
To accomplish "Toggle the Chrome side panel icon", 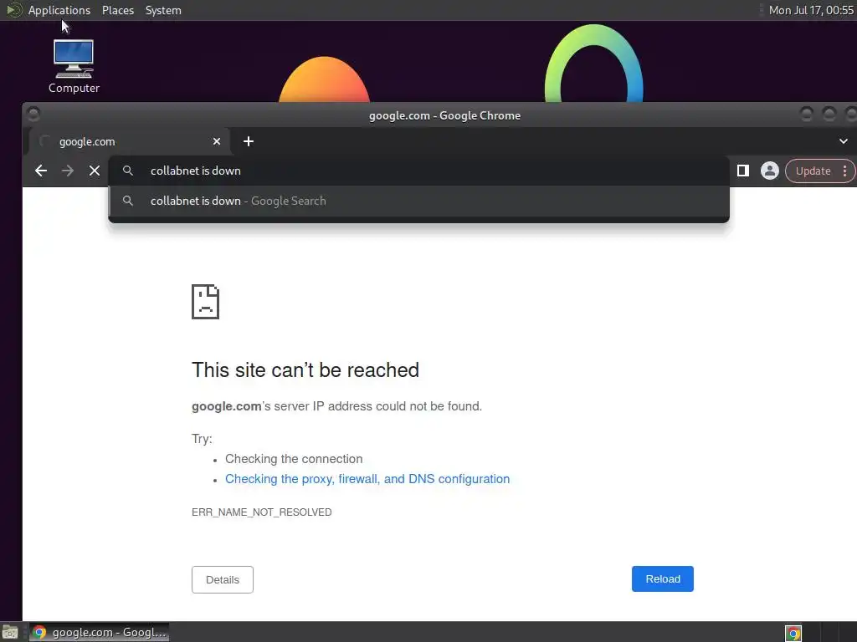I will click(743, 171).
